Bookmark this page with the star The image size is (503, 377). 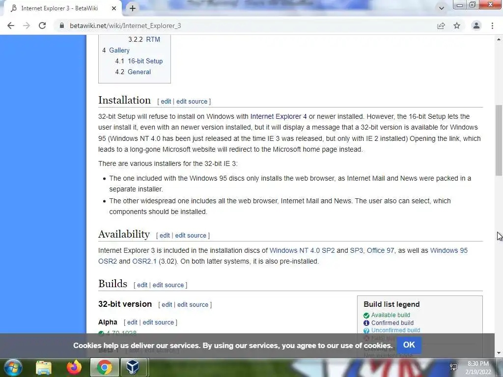(x=457, y=26)
